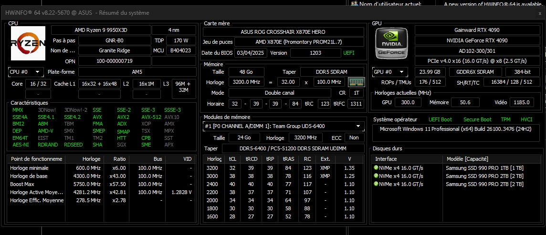546x235 pixels.
Task: Click the RDSEED feature label
Action: pyautogui.click(x=73, y=145)
